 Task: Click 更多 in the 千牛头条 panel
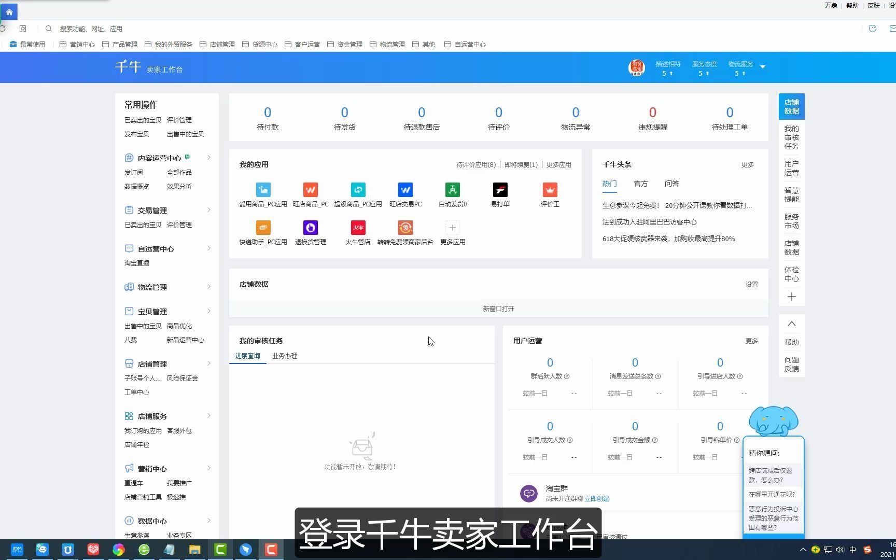(748, 165)
